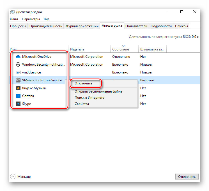Select the Skype row name
The image size is (209, 191).
coord(27,104)
